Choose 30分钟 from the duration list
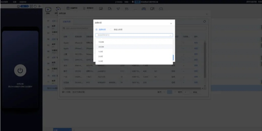The image size is (262, 131). tap(101, 47)
